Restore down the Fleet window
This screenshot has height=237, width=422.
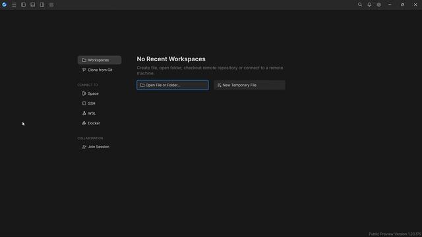[x=402, y=5]
